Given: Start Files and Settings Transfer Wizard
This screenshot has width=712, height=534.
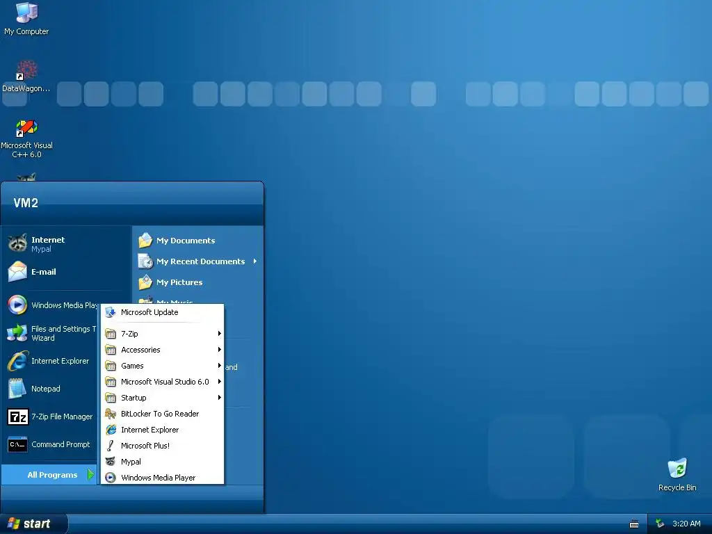Looking at the screenshot, I should click(x=53, y=333).
